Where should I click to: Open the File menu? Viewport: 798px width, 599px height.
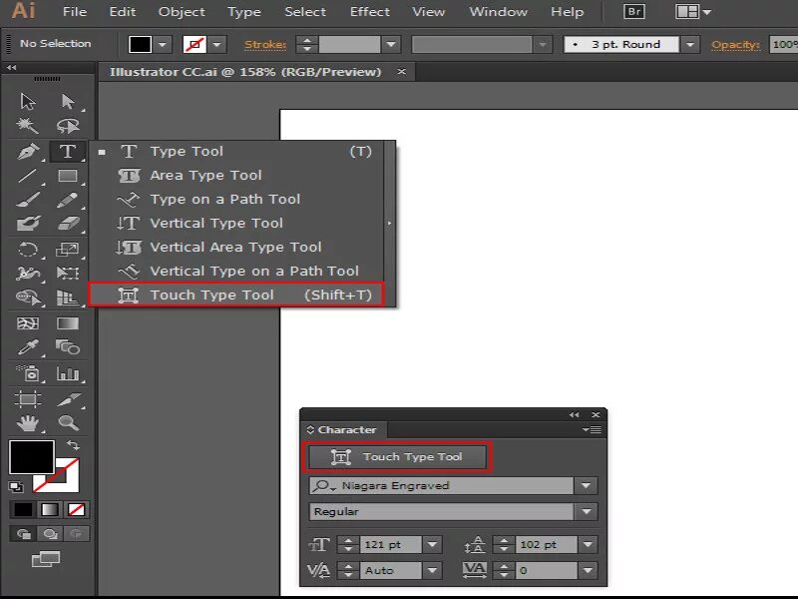click(74, 11)
